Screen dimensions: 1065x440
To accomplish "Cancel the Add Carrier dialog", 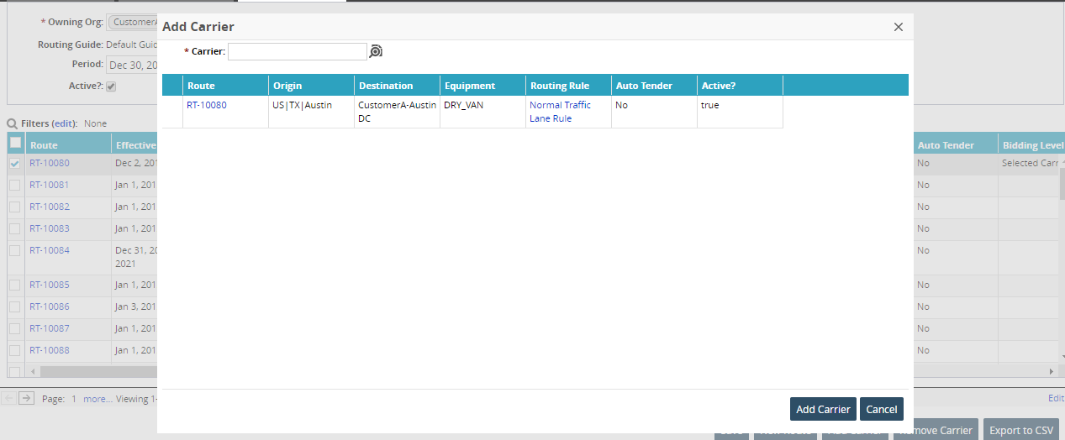I will point(882,409).
